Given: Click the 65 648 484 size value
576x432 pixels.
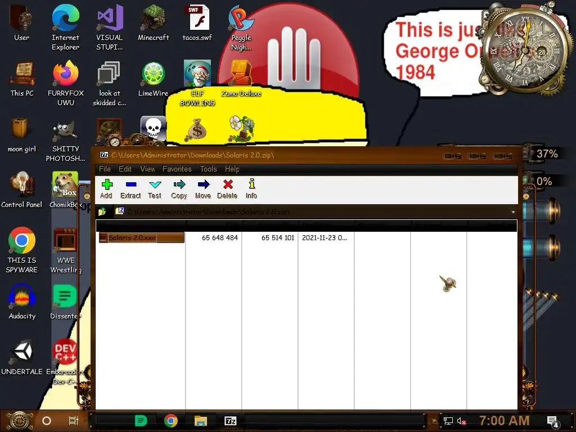Looking at the screenshot, I should point(220,238).
